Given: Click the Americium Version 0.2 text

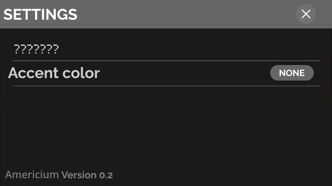Looking at the screenshot, I should click(59, 175).
